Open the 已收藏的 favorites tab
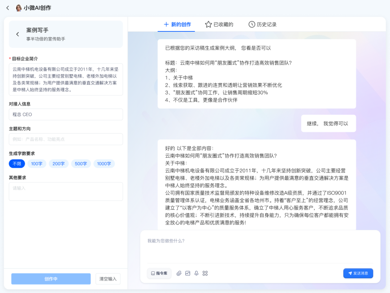Viewport: 390px width, 293px height. coord(219,25)
